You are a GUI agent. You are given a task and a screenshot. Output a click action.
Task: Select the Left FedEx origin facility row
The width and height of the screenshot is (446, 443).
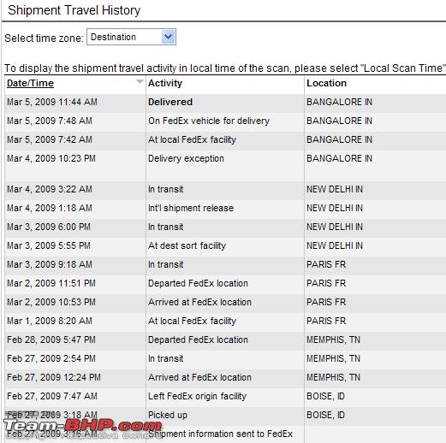pyautogui.click(x=225, y=396)
